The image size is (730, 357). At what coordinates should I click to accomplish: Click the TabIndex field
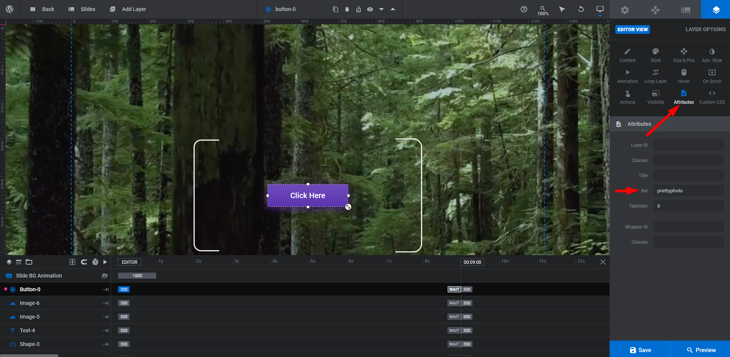[x=688, y=206]
